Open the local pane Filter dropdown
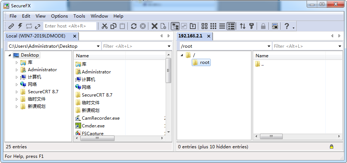This screenshot has width=347, height=163. [169, 46]
